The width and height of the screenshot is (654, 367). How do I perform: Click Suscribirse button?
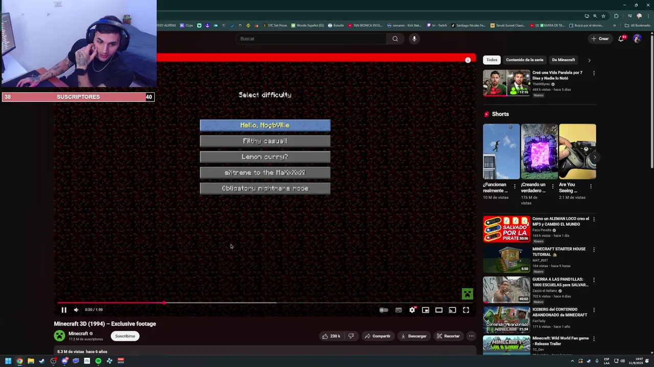click(x=125, y=336)
